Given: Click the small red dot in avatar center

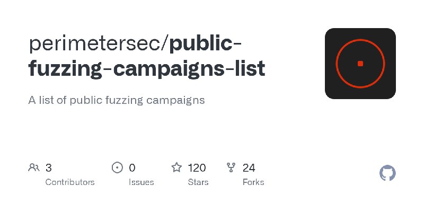Looking at the screenshot, I should coord(360,64).
